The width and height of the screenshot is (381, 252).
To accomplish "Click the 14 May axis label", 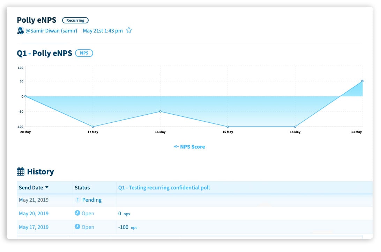I will coord(295,132).
